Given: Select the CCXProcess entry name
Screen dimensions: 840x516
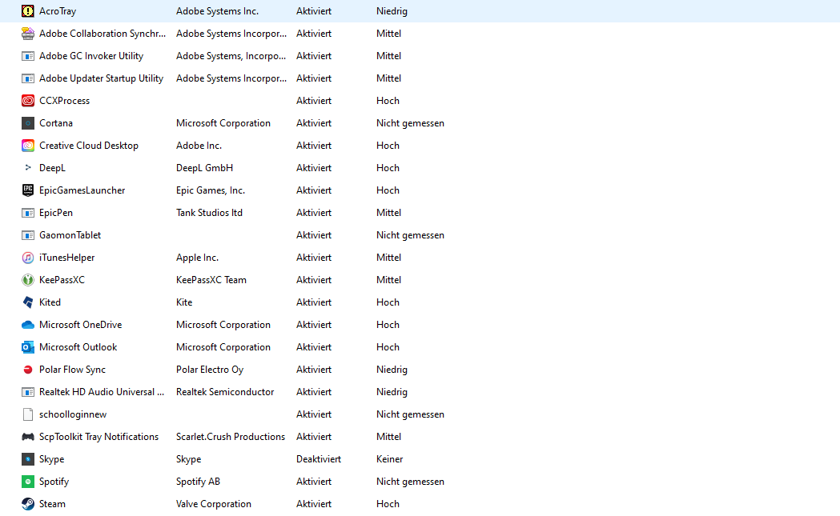Looking at the screenshot, I should 64,101.
